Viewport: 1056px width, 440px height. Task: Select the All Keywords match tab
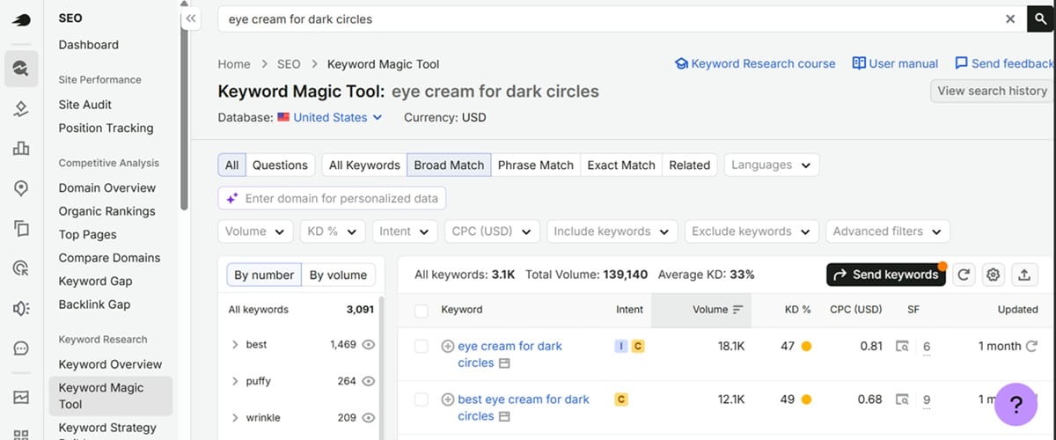point(364,165)
